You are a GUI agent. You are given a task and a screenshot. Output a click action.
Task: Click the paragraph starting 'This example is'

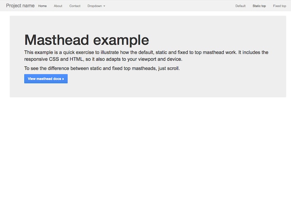[145, 52]
